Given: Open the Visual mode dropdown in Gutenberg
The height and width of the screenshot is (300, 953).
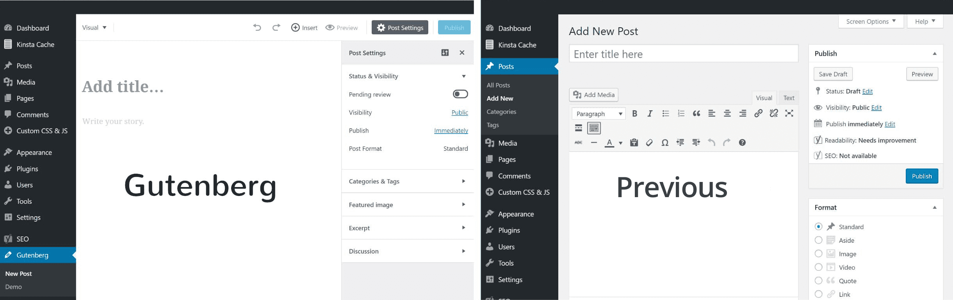Looking at the screenshot, I should click(94, 27).
